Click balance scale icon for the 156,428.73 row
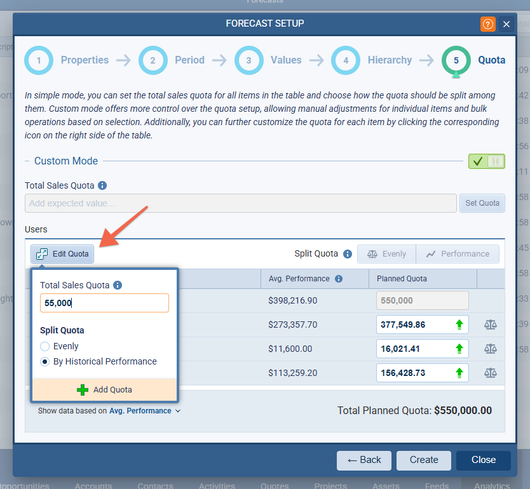Screen dimensions: 530x489 [x=490, y=373]
